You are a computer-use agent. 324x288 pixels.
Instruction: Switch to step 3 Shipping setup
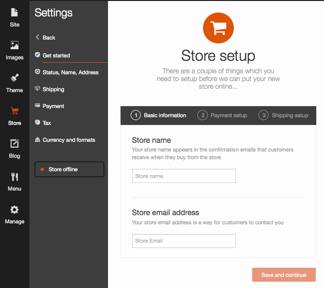point(283,115)
